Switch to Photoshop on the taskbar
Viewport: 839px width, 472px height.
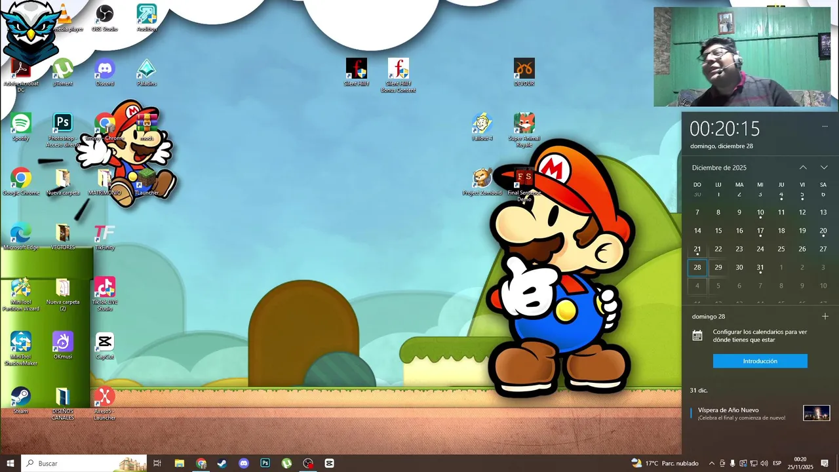(x=265, y=463)
